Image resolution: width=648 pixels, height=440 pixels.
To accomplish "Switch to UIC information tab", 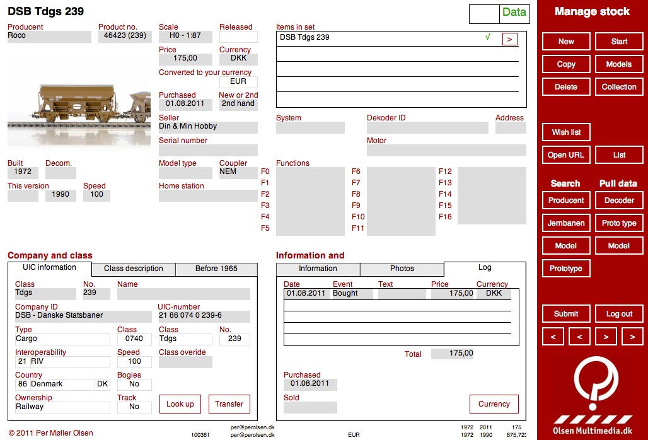I will 50,268.
